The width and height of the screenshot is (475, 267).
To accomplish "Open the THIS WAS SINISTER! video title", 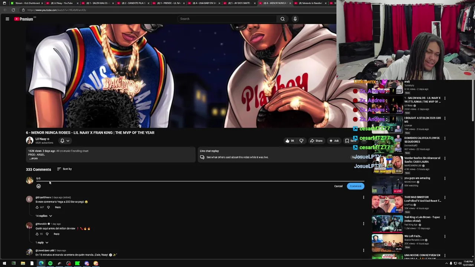I will (423, 199).
